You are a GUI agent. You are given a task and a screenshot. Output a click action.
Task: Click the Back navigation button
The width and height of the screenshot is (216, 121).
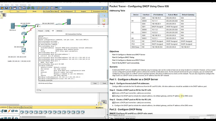point(18,11)
